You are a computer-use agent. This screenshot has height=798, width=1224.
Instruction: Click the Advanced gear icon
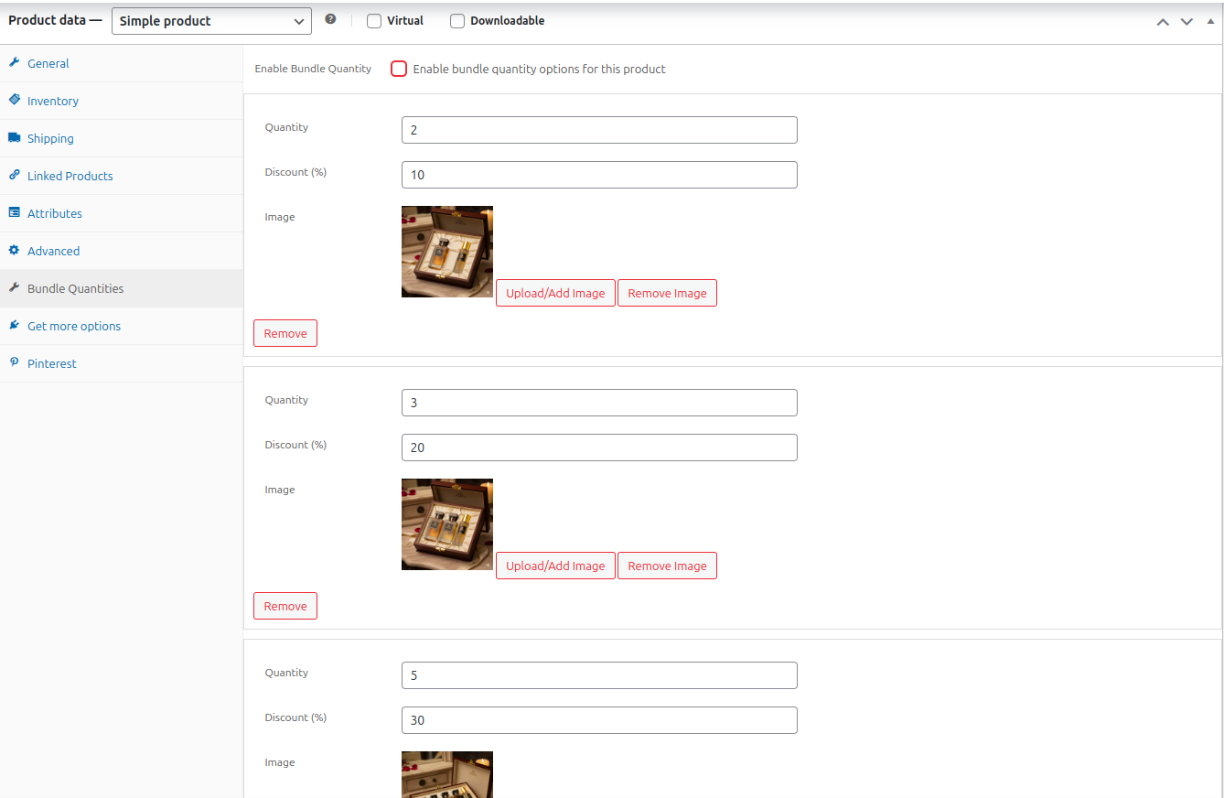coord(15,250)
